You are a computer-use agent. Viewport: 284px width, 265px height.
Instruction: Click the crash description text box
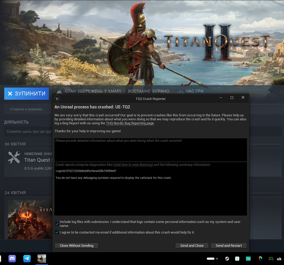[x=150, y=150]
